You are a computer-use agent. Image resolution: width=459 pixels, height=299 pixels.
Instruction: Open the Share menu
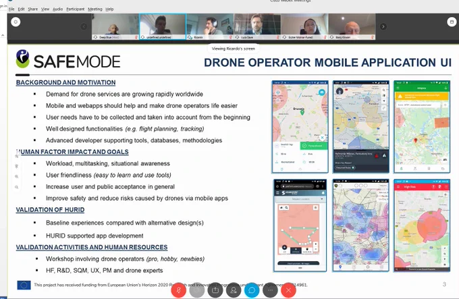pos(33,9)
